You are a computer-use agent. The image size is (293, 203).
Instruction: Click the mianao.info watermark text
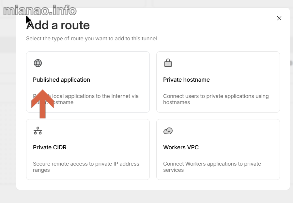click(40, 10)
